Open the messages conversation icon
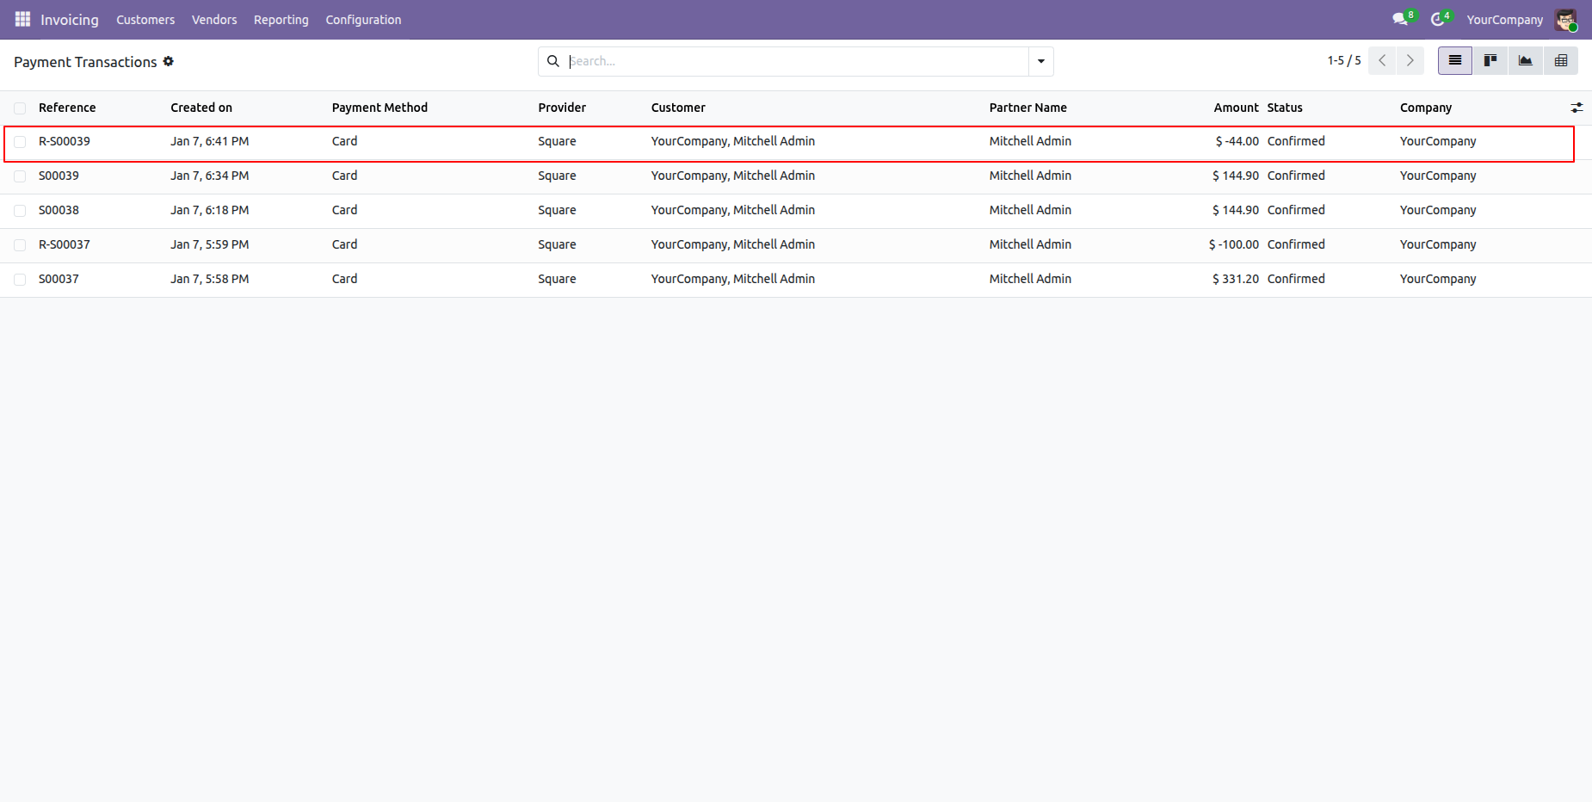Image resolution: width=1592 pixels, height=802 pixels. [x=1400, y=19]
